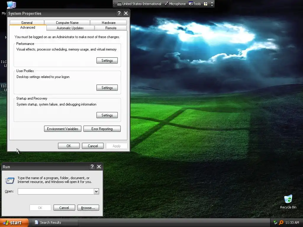The height and width of the screenshot is (227, 303).
Task: Switch to the General tab
Action: (27, 22)
